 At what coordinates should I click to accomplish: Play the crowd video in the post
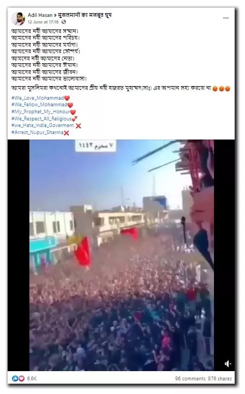coord(121,255)
